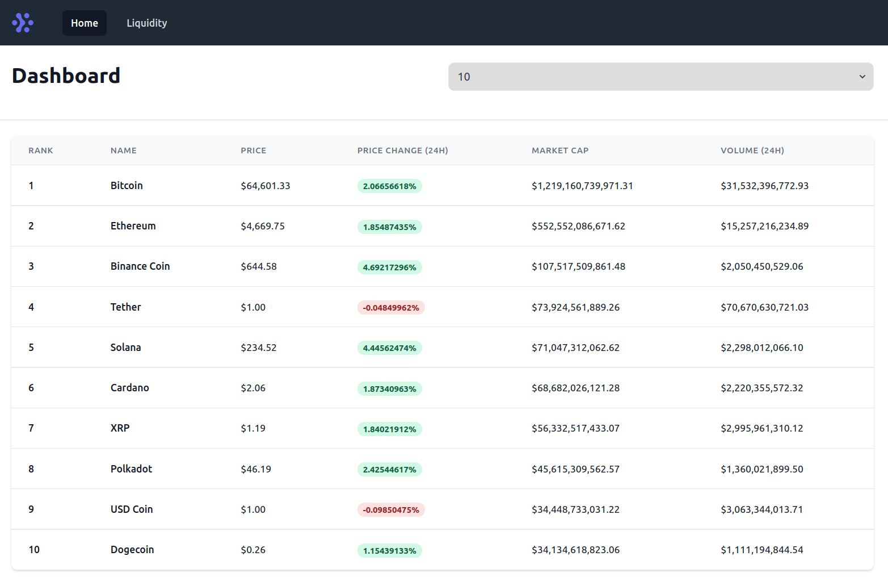Click Binance Coin price $644.58
The image size is (888, 577).
(x=259, y=266)
